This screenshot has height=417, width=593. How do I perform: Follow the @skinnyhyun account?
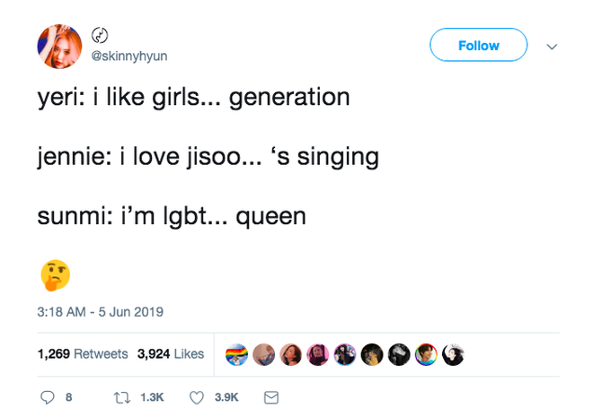point(478,45)
